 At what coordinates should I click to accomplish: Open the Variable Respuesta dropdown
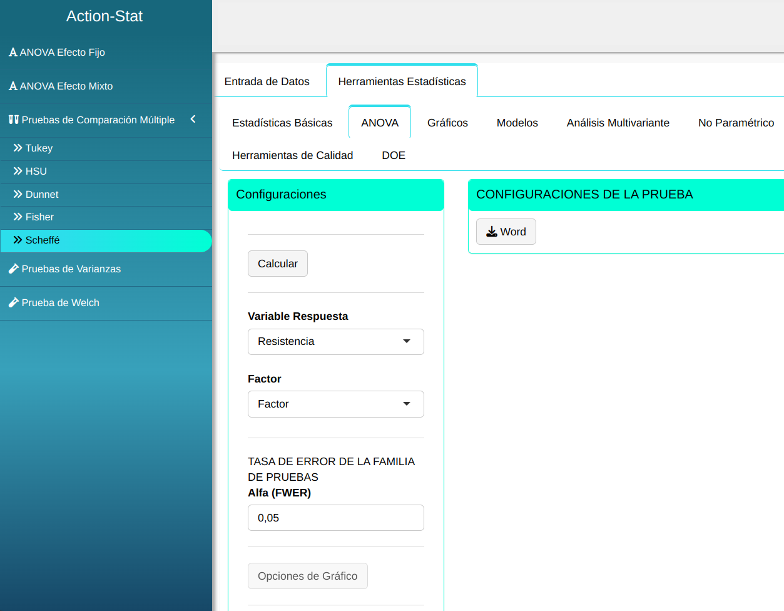335,342
